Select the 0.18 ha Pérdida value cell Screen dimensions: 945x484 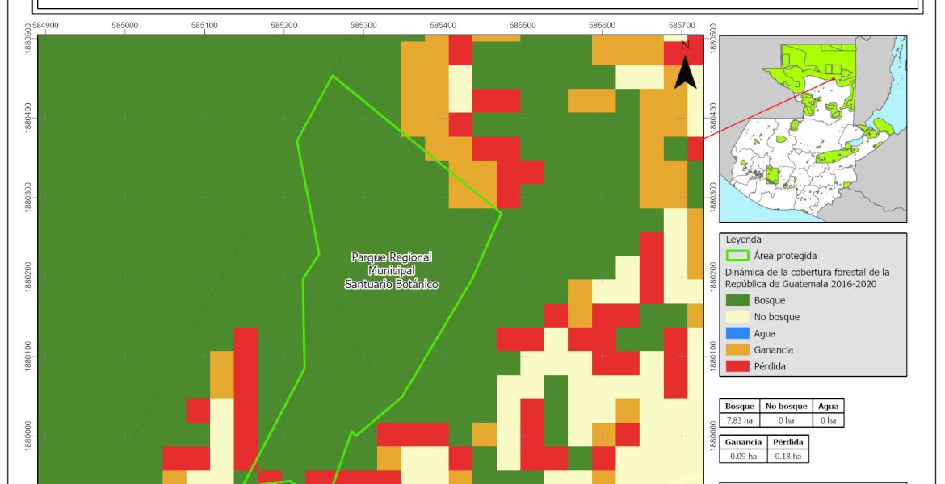tap(787, 457)
